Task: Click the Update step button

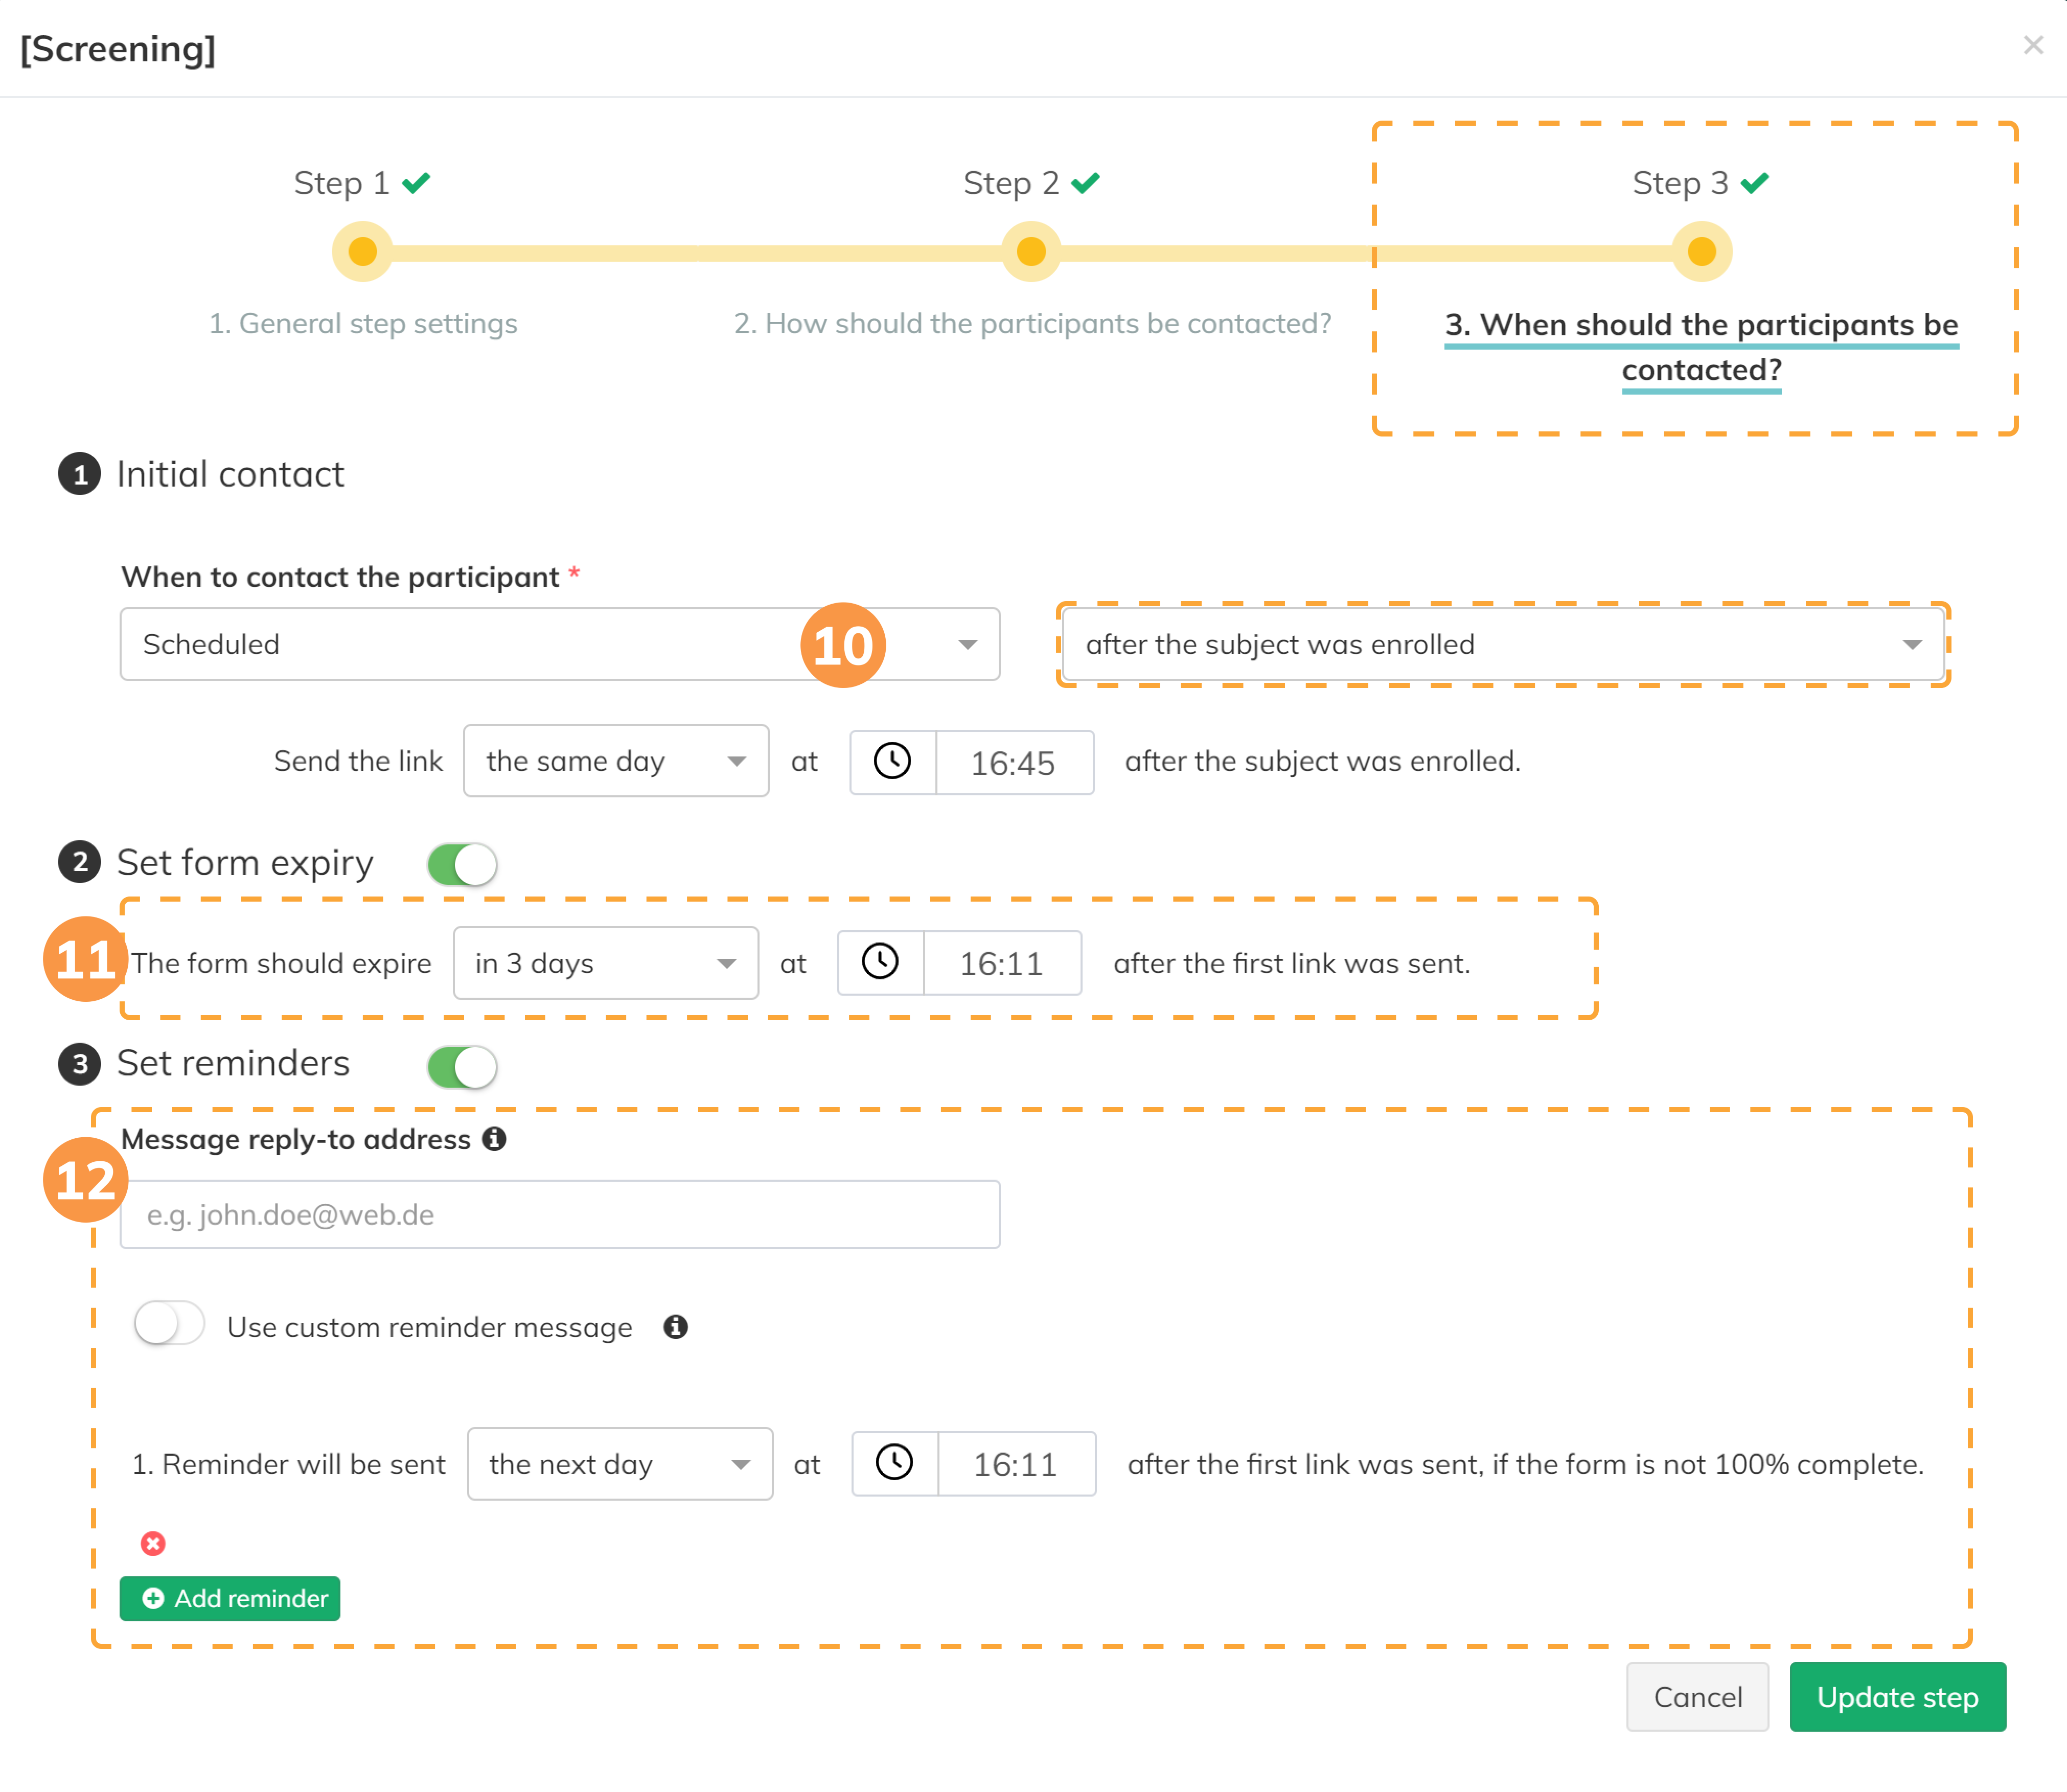Action: pos(1896,1697)
